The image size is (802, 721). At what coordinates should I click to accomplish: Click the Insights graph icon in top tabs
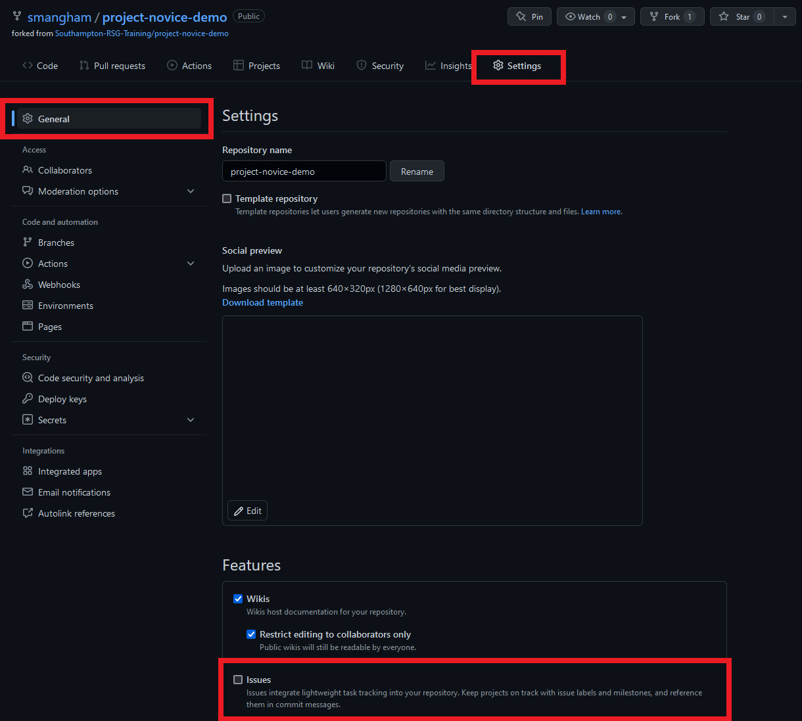click(x=431, y=65)
